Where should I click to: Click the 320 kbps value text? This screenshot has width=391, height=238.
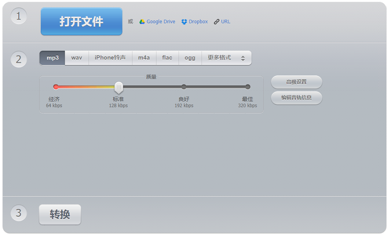248,105
